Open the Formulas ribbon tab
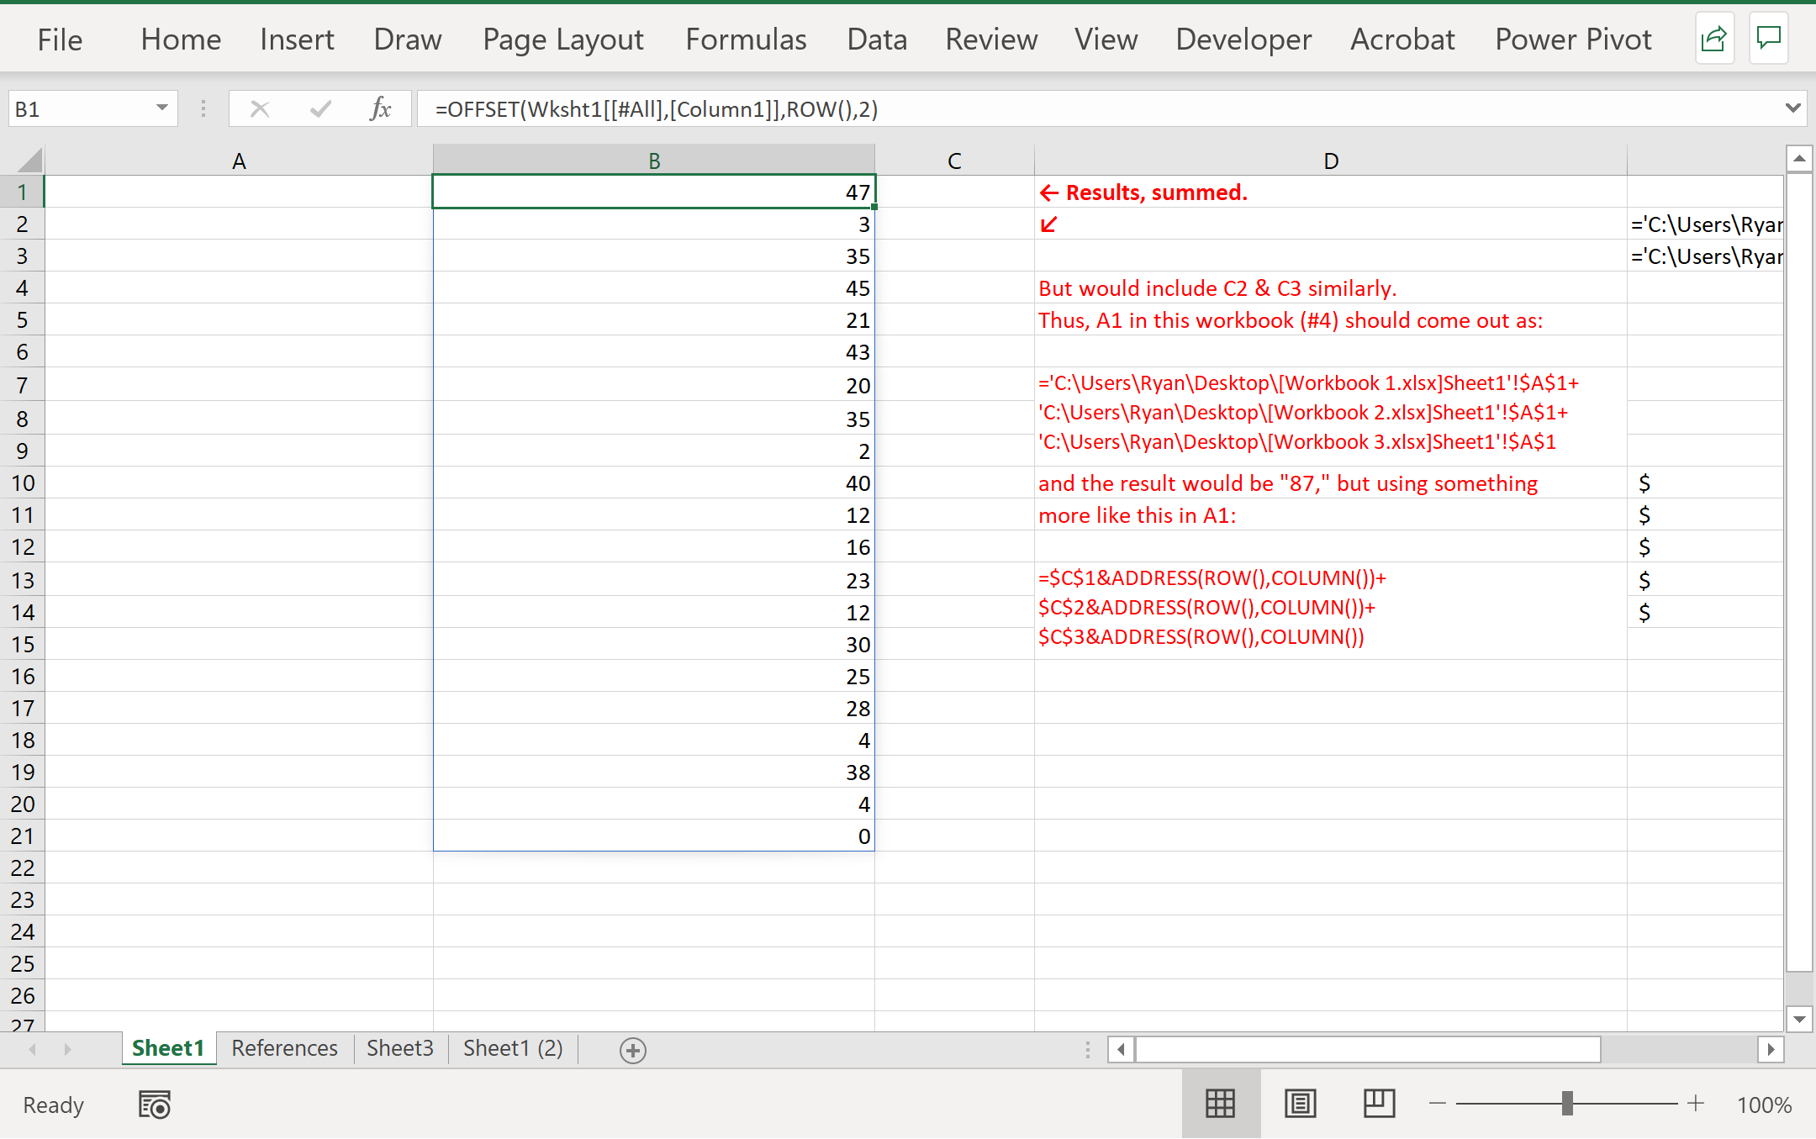The height and width of the screenshot is (1139, 1816). click(746, 40)
